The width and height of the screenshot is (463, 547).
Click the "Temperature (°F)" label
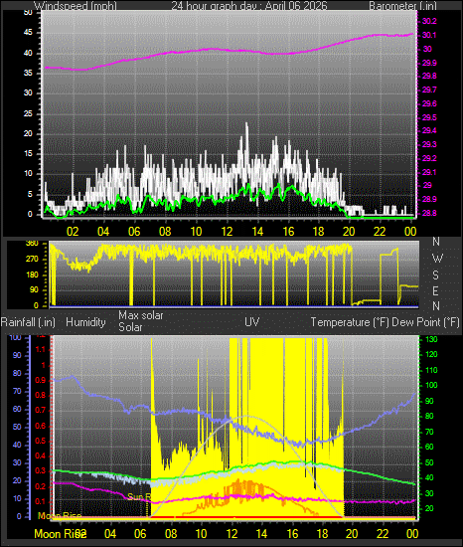[350, 322]
